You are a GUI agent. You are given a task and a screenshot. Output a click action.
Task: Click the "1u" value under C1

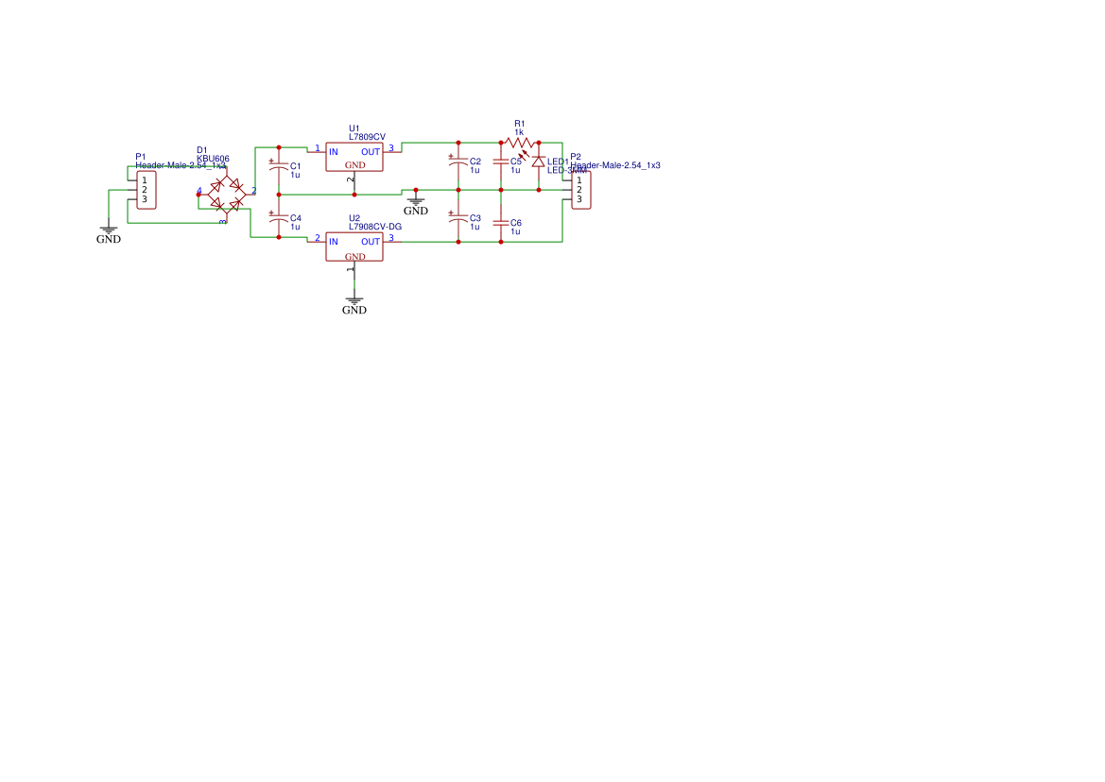pyautogui.click(x=295, y=176)
